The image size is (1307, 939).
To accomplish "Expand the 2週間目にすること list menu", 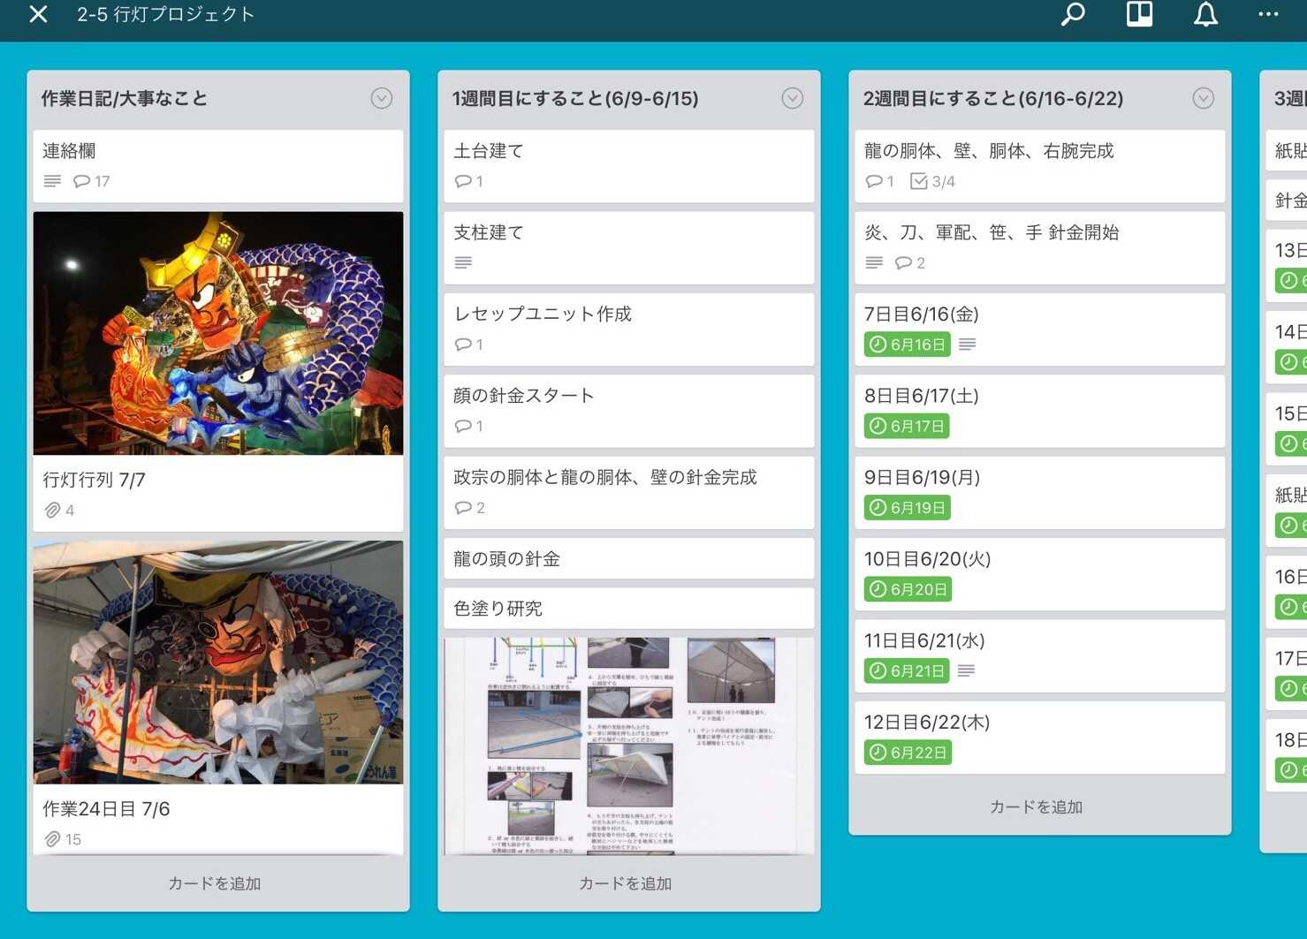I will tap(1204, 98).
